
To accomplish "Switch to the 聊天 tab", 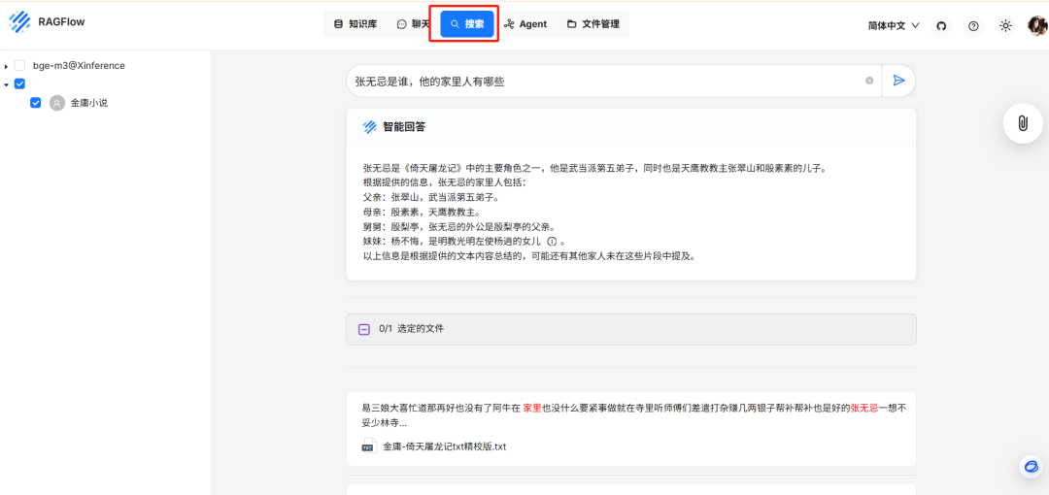I will 413,24.
